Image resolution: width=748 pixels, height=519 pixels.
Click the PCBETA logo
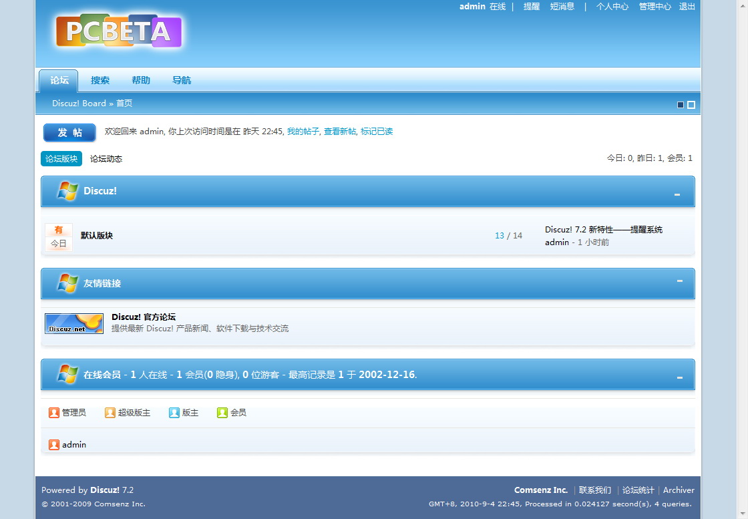(x=118, y=31)
